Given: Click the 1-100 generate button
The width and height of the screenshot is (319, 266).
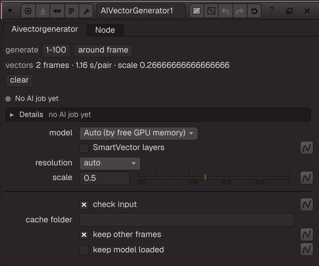Looking at the screenshot, I should click(x=56, y=50).
